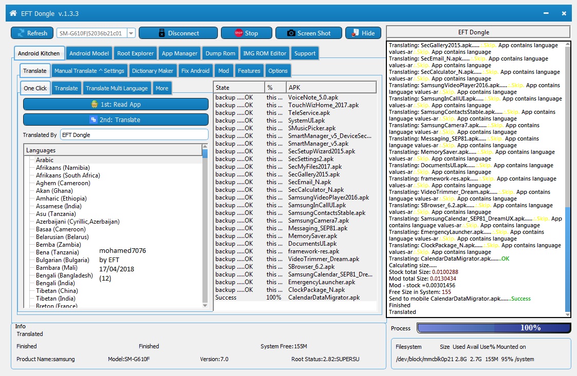Screen dimensions: 577x376
Task: Select Amharic (Ethiopia) language
Action: 62,199
